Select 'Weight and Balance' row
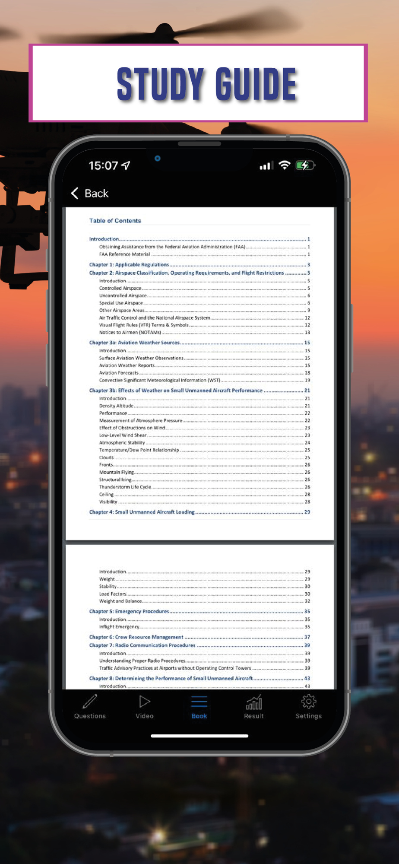399x864 pixels. (x=205, y=601)
